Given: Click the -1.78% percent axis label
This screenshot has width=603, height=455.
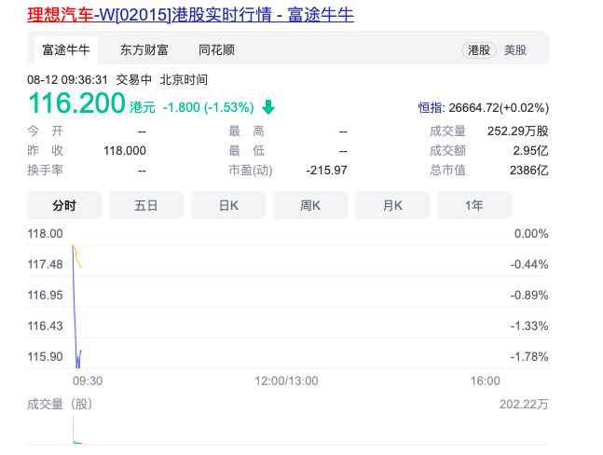Looking at the screenshot, I should tap(529, 356).
